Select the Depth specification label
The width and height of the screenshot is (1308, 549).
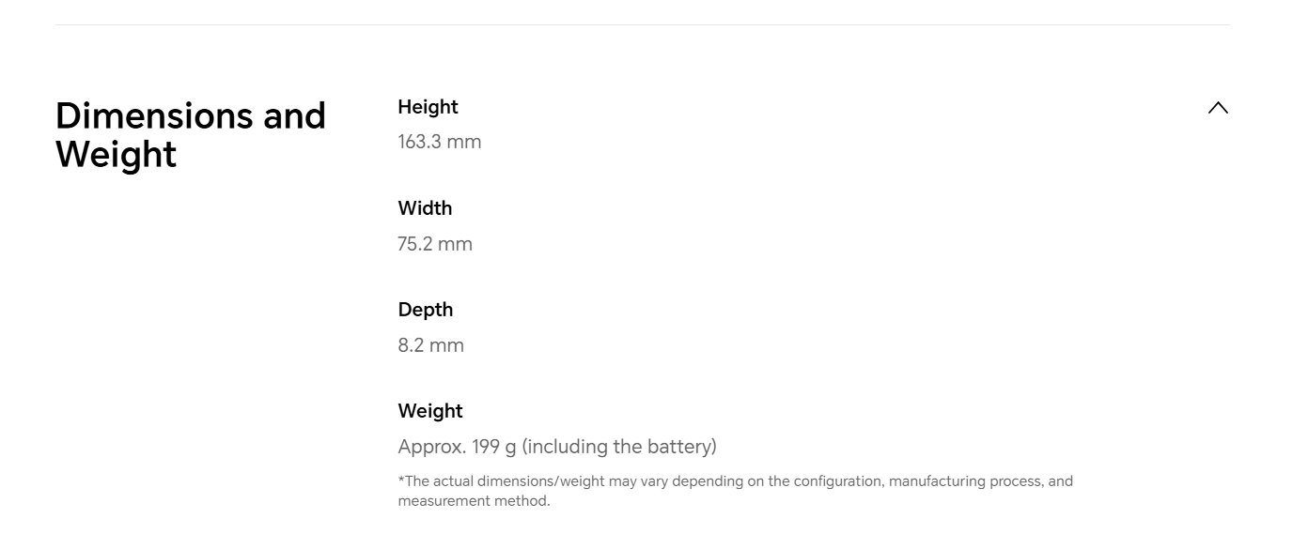coord(425,310)
